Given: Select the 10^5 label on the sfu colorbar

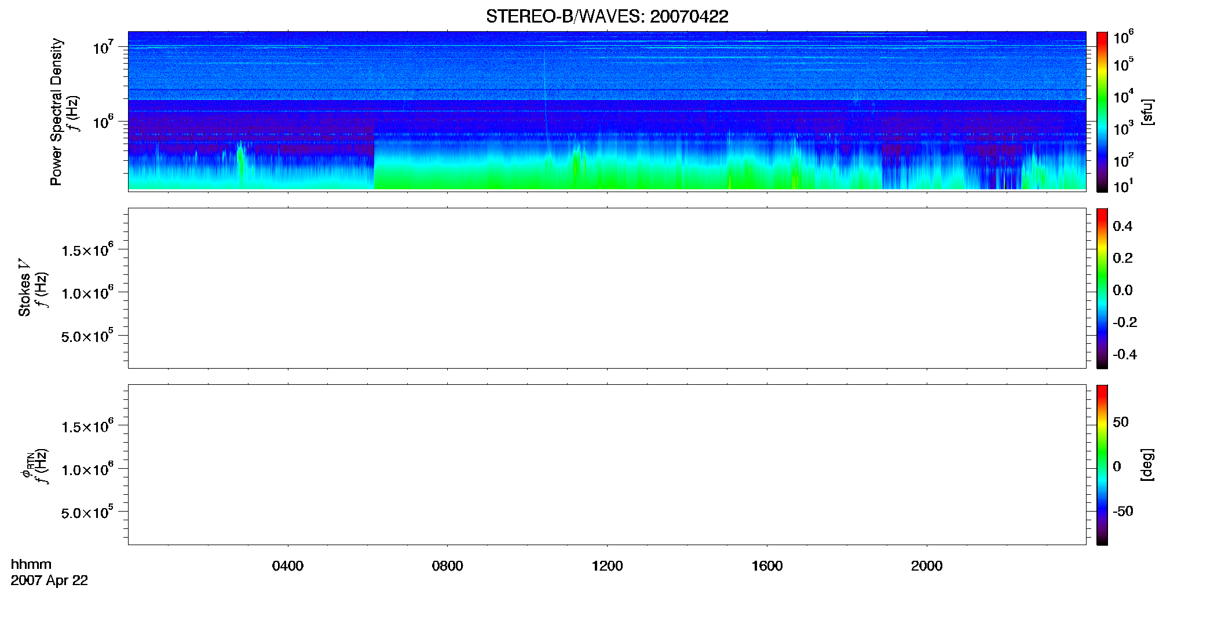Looking at the screenshot, I should [x=1124, y=64].
